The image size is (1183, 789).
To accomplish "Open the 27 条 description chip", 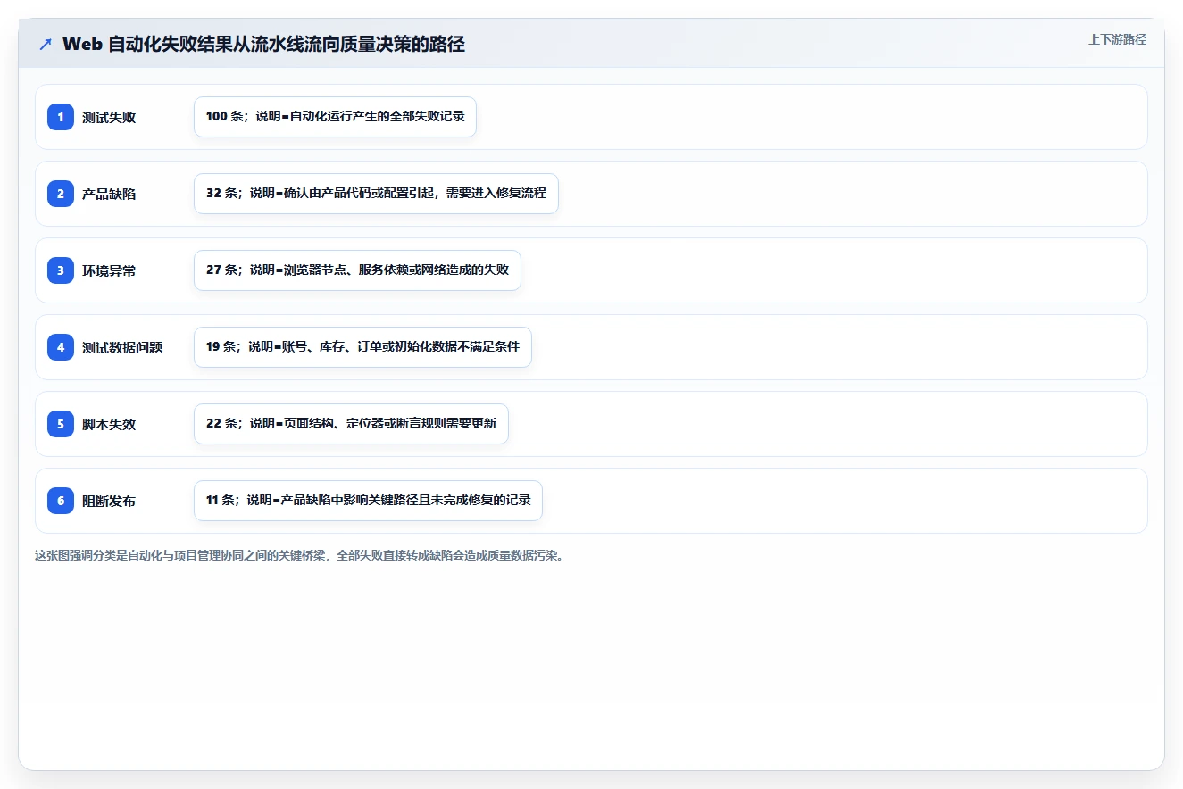I will click(x=357, y=270).
